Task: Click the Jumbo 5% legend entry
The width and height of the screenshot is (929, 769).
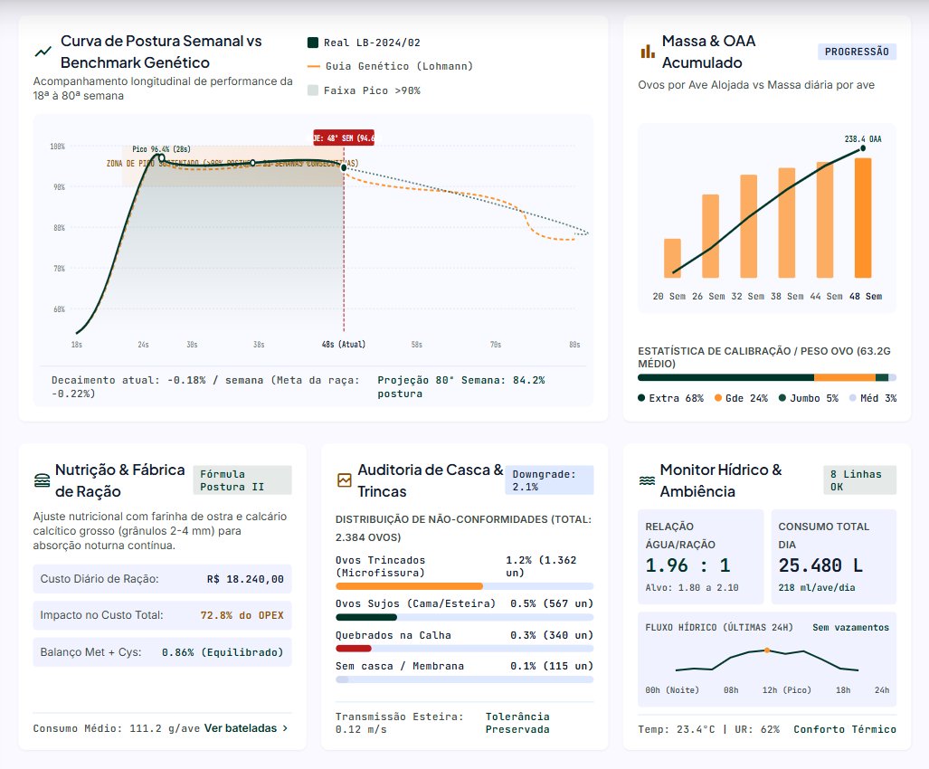Action: coord(809,398)
